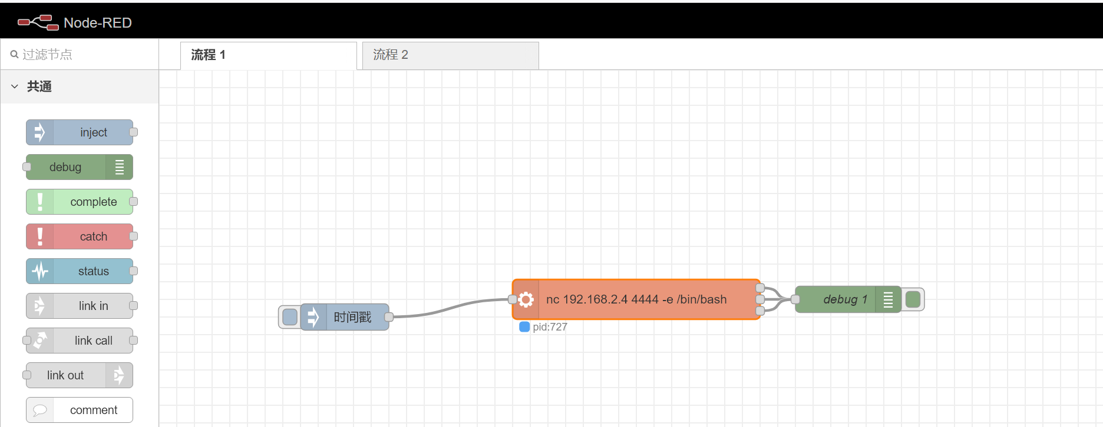
Task: Select the nc 192.168.2.4 exec node
Action: (636, 299)
